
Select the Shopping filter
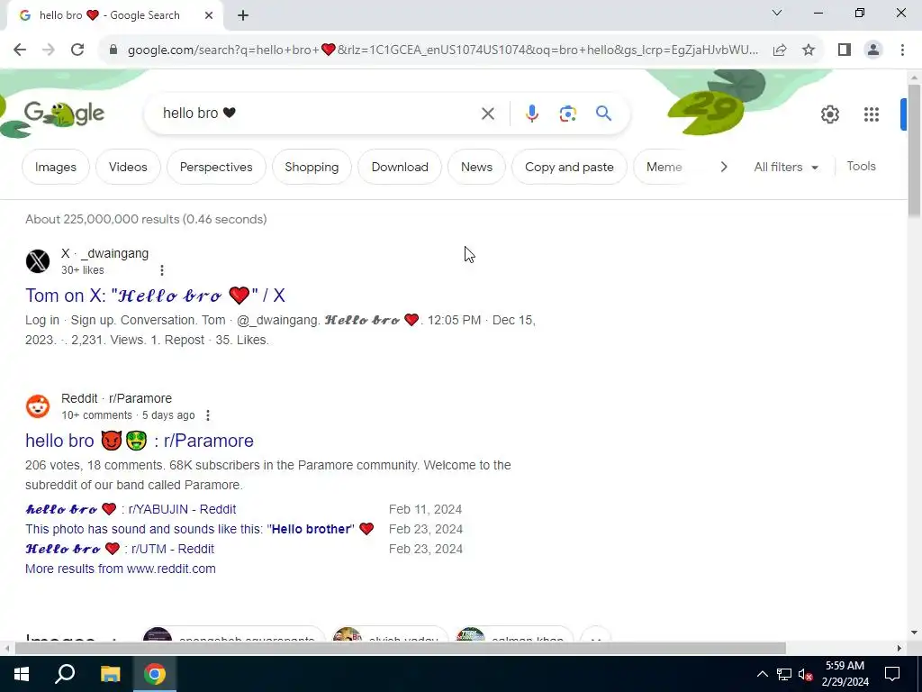(x=312, y=167)
